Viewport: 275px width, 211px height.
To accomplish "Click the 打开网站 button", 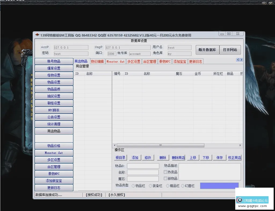I will click(230, 50).
